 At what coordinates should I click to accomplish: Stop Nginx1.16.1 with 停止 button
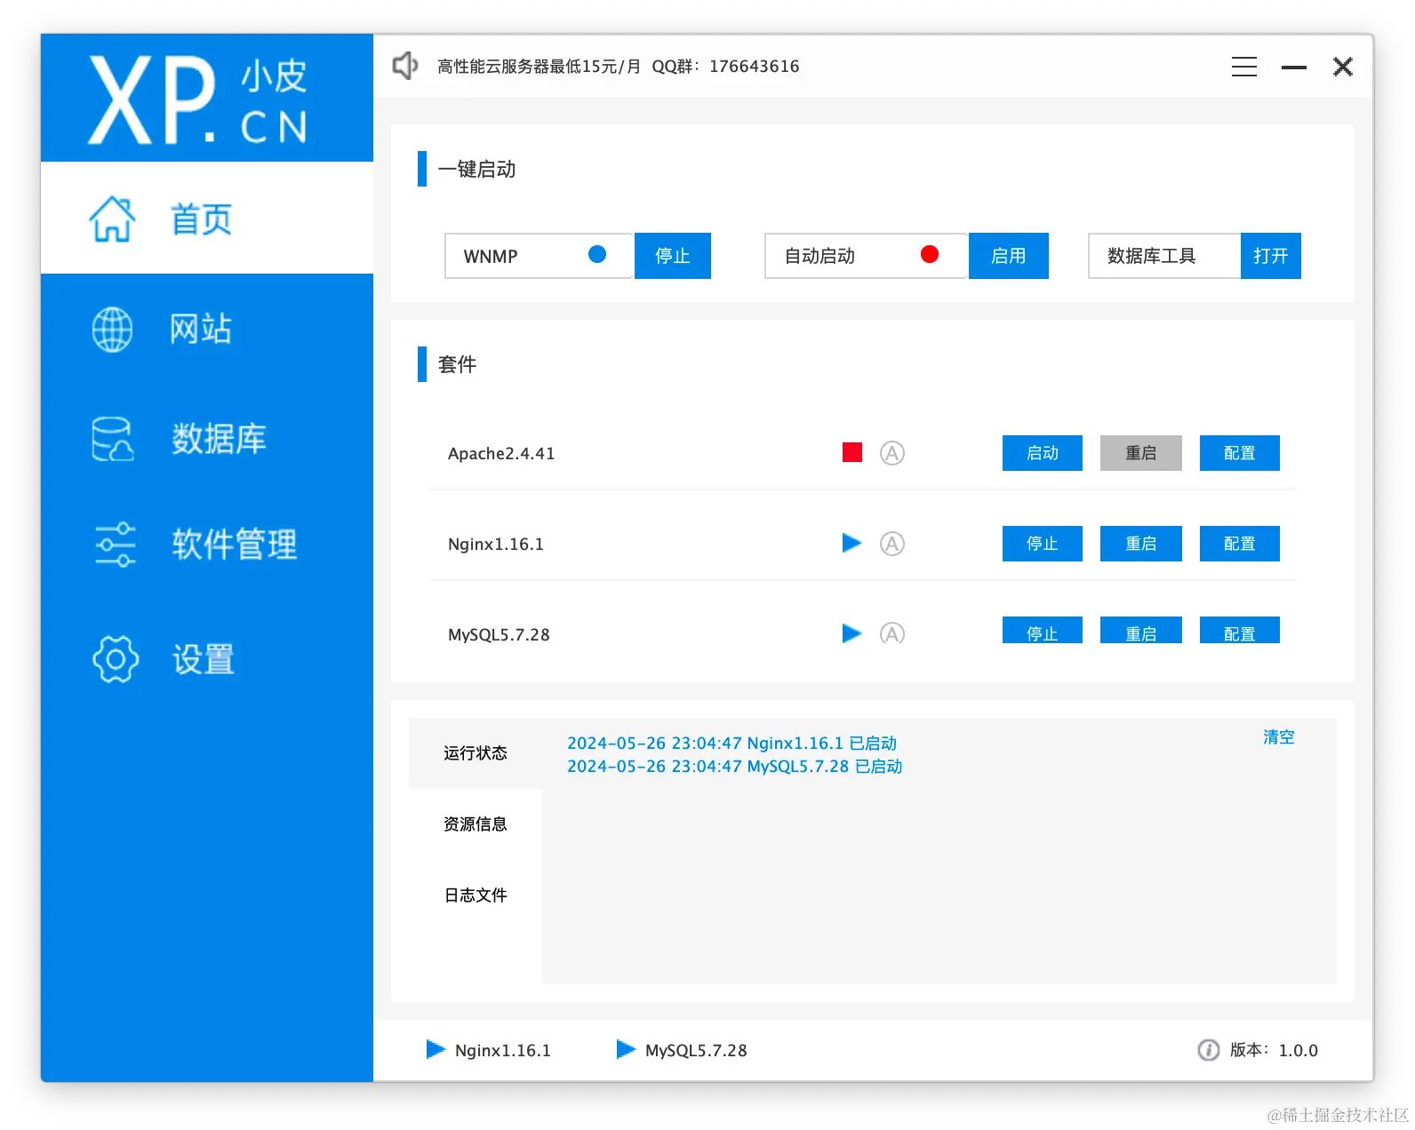[x=1043, y=544]
